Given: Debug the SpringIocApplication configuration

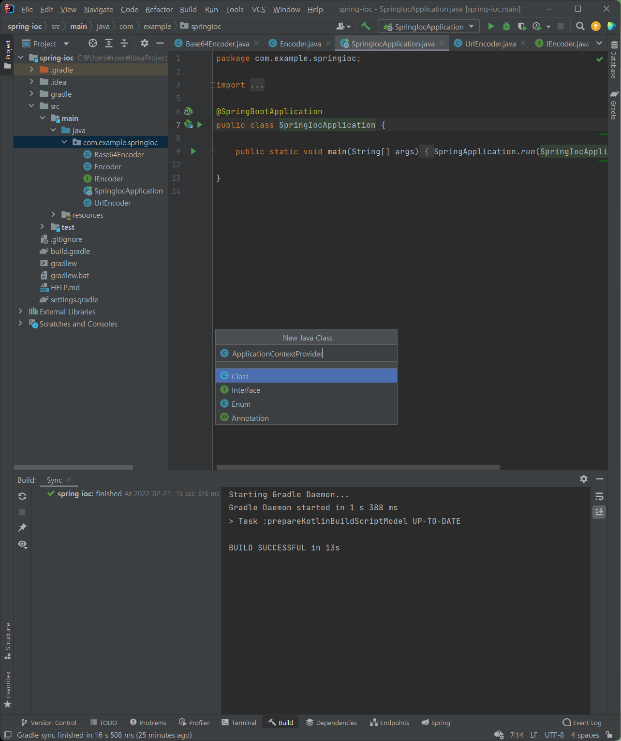Looking at the screenshot, I should 506,27.
